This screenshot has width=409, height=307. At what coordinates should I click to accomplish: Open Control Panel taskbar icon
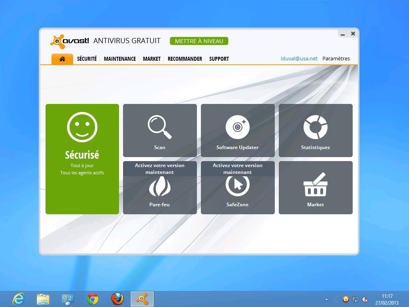[x=68, y=299]
